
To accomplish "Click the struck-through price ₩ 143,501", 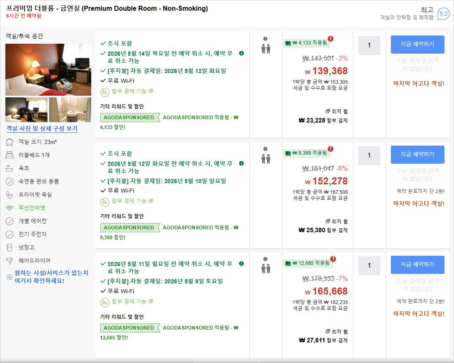I will click(318, 59).
